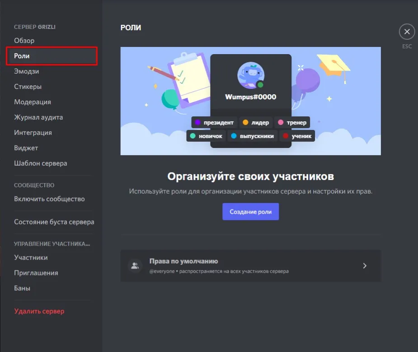This screenshot has width=418, height=352.
Task: Click the Wumpus avatar in the banner
Action: (251, 75)
